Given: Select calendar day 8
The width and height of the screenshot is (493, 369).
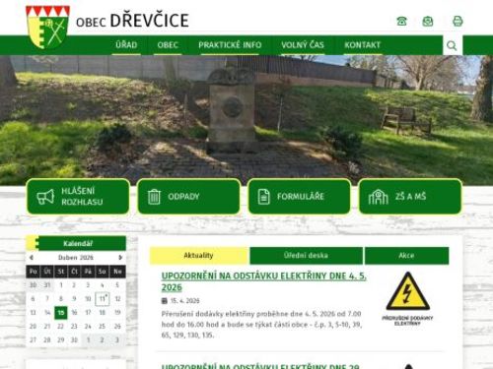Looking at the screenshot, I should click(61, 299).
